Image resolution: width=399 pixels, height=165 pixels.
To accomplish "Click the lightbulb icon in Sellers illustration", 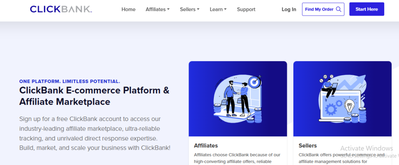I will coord(350,106).
